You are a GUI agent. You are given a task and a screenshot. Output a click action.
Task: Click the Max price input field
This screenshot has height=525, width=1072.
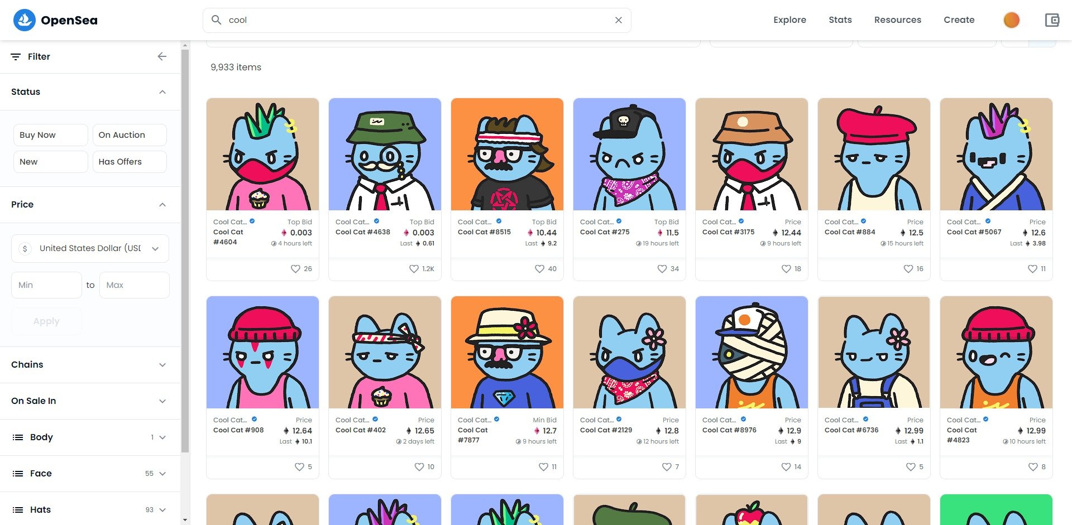(x=135, y=285)
